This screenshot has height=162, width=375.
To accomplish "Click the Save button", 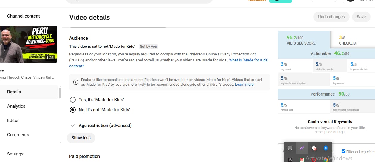I will click(361, 17).
